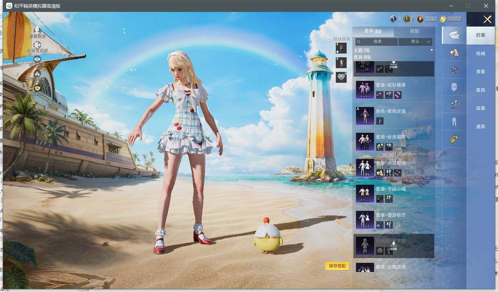Open the 载具 vehicles menu tab
498x292 pixels.
click(481, 90)
